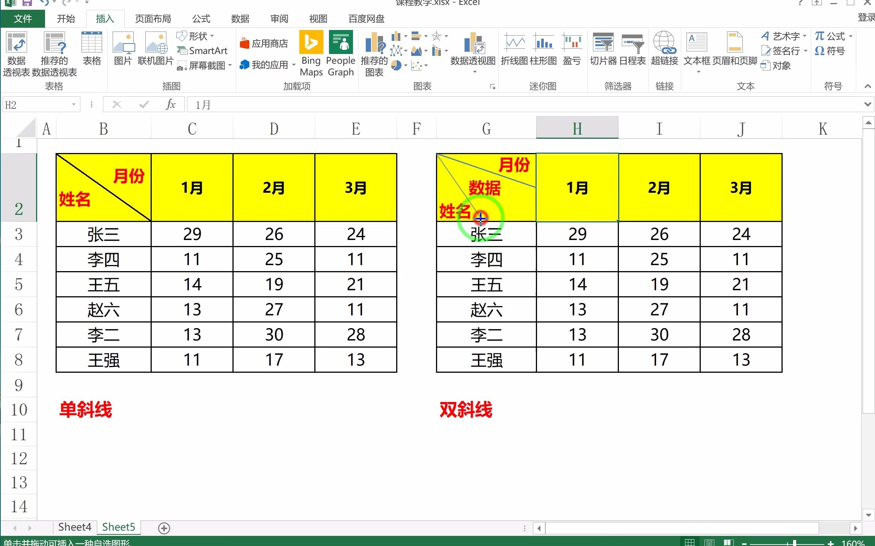Image resolution: width=875 pixels, height=546 pixels.
Task: Switch to Page Layout view in status bar
Action: 709,542
